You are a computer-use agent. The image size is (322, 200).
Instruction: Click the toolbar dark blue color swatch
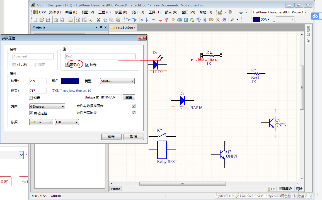[x=256, y=20]
